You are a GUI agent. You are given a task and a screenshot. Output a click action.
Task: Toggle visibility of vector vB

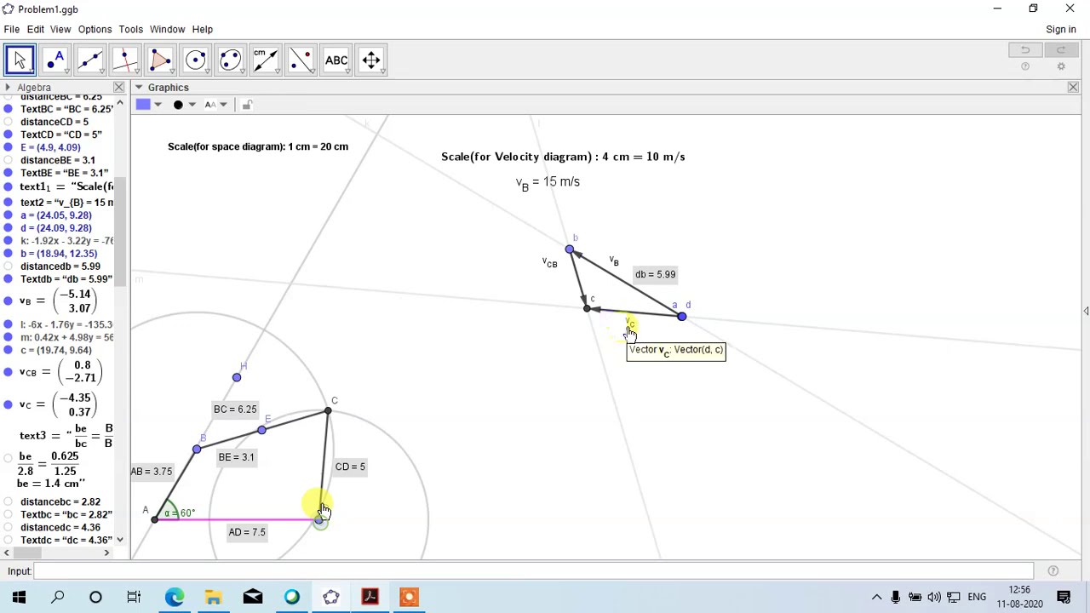click(x=9, y=301)
